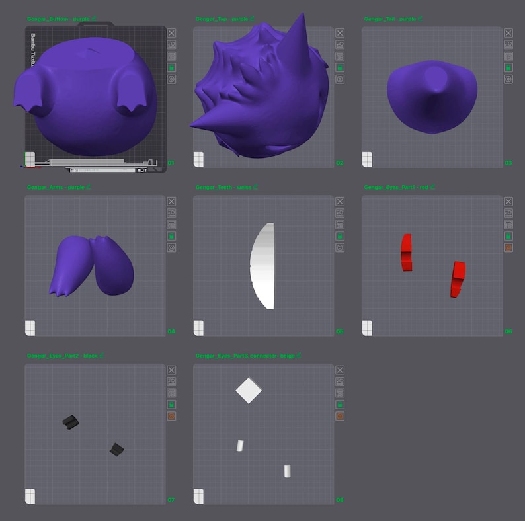Screen dimensions: 525x521
Task: Auto orient objects on Gengar_Eyes_Part2 plate
Action: pos(171,381)
